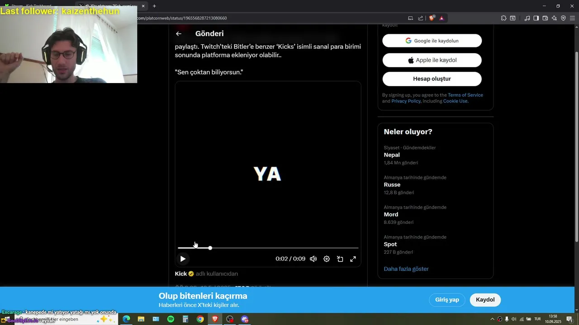Click the install-app icon in the address bar
The height and width of the screenshot is (325, 579).
coord(410,18)
